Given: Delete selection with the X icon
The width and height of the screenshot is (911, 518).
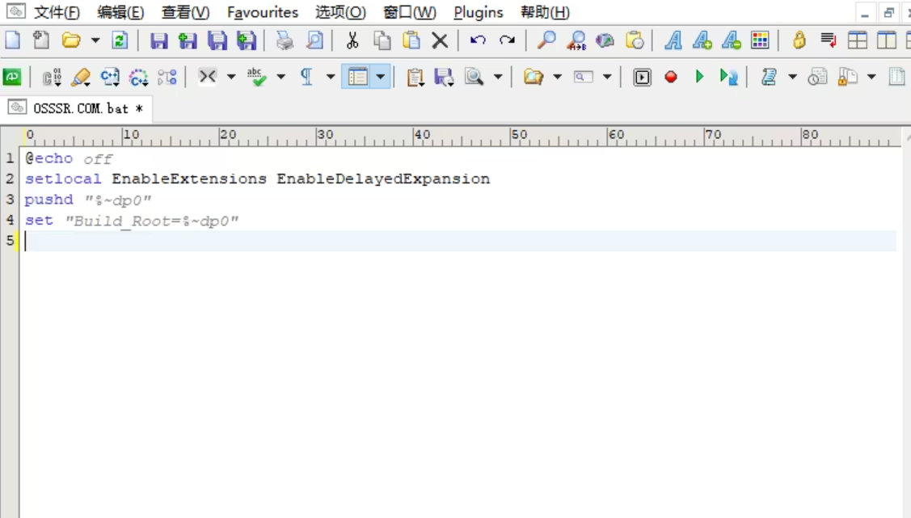Looking at the screenshot, I should [440, 40].
